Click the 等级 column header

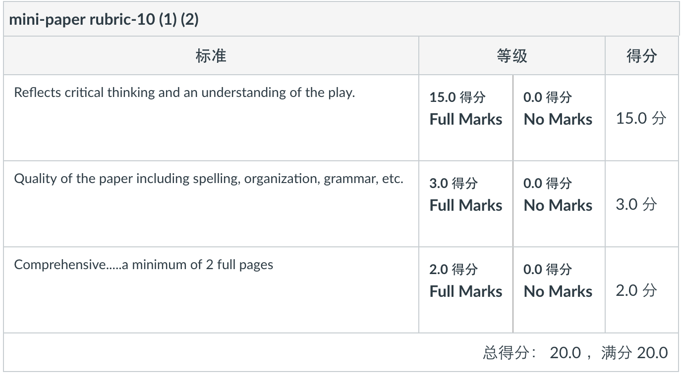point(511,56)
